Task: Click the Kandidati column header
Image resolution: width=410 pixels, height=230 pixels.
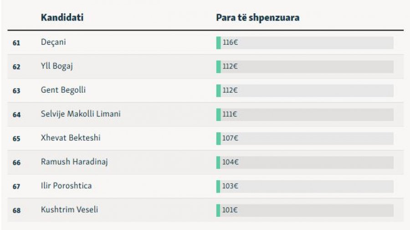Action: 62,18
